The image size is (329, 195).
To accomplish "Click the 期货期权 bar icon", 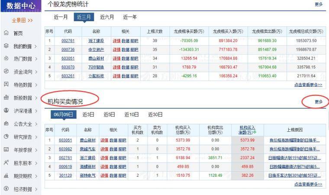I will click(6, 175).
